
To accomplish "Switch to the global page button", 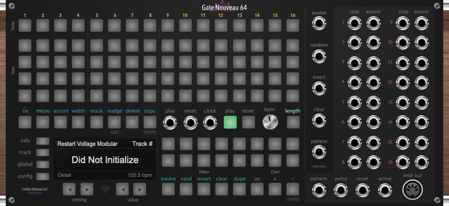I will tap(42, 165).
